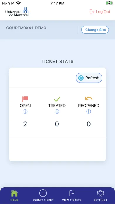Image resolution: width=115 pixels, height=204 pixels.
Task: Click the Log Out link
Action: pyautogui.click(x=100, y=12)
